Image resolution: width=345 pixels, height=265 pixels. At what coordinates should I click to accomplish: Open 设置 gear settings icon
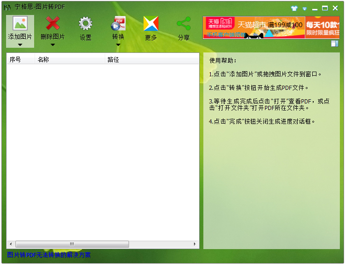pyautogui.click(x=86, y=23)
